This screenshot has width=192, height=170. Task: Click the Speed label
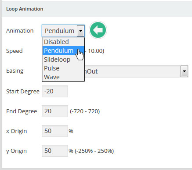click(14, 51)
